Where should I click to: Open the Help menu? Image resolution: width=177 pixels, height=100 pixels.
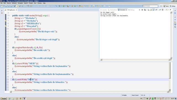(x=44, y=3)
